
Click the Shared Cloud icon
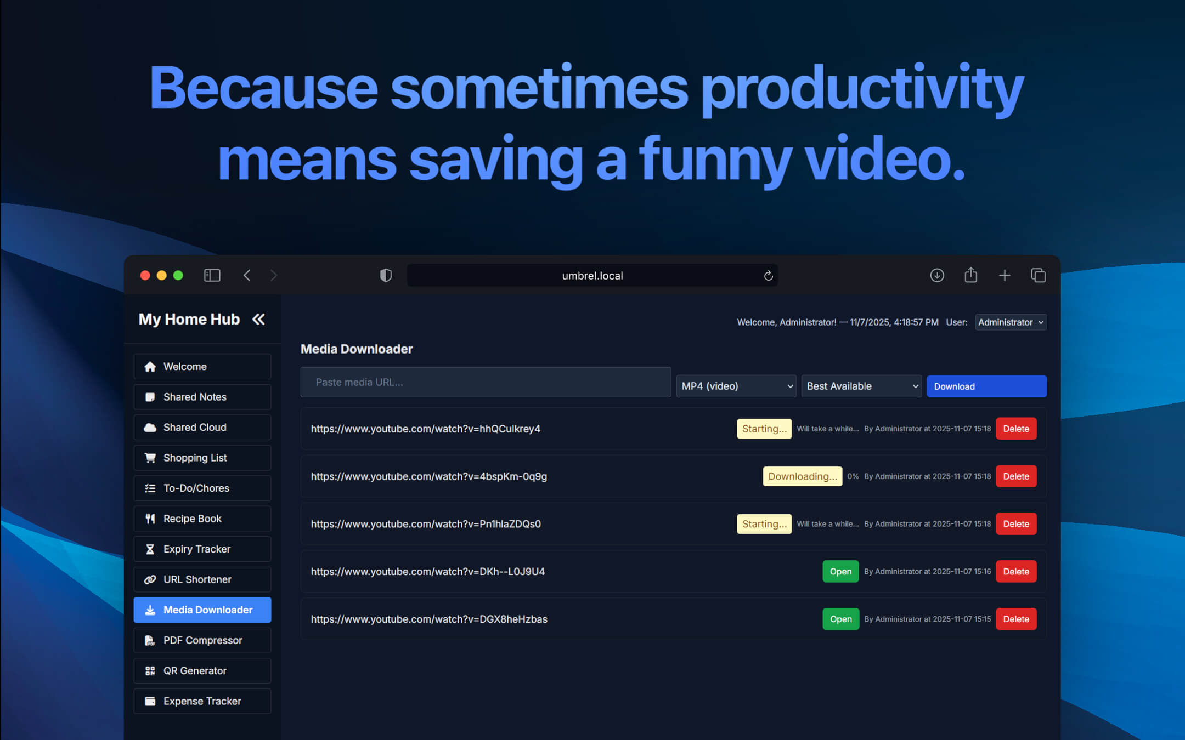[151, 427]
